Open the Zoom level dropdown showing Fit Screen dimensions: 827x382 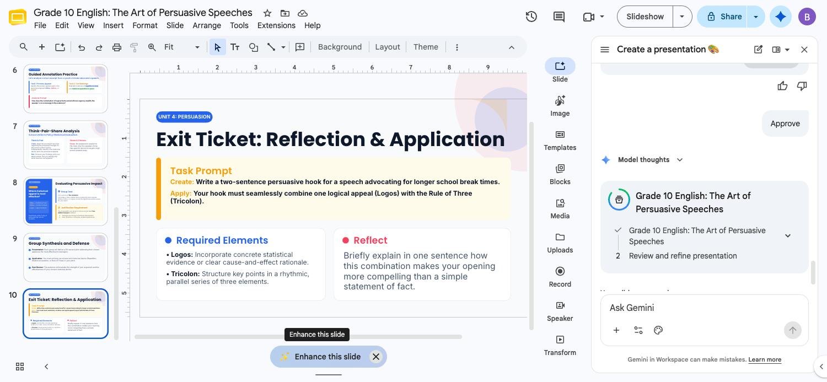pos(181,47)
